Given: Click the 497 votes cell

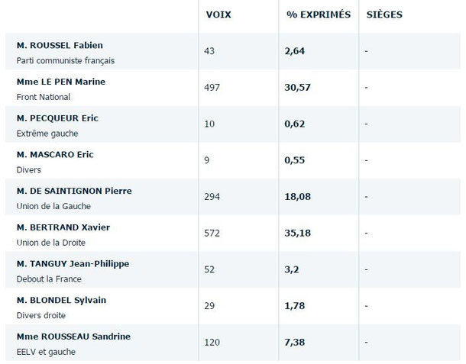Looking at the screenshot, I should [212, 87].
